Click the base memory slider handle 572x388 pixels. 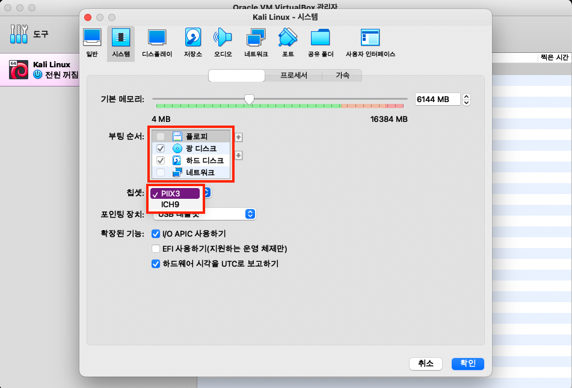249,99
